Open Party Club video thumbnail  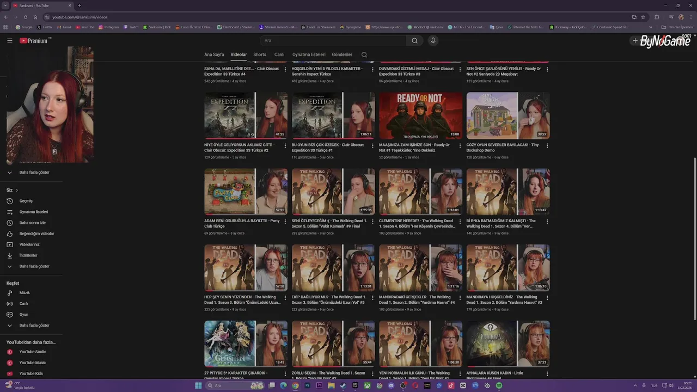point(246,192)
